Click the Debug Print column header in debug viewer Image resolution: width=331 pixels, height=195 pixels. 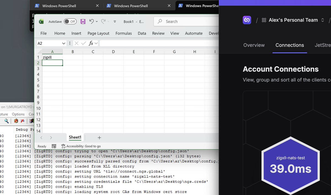tap(25, 129)
